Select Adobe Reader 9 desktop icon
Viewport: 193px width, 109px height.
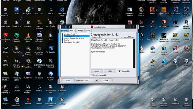5,38
